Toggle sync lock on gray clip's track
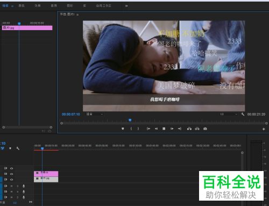The image size is (269, 206). (5, 179)
